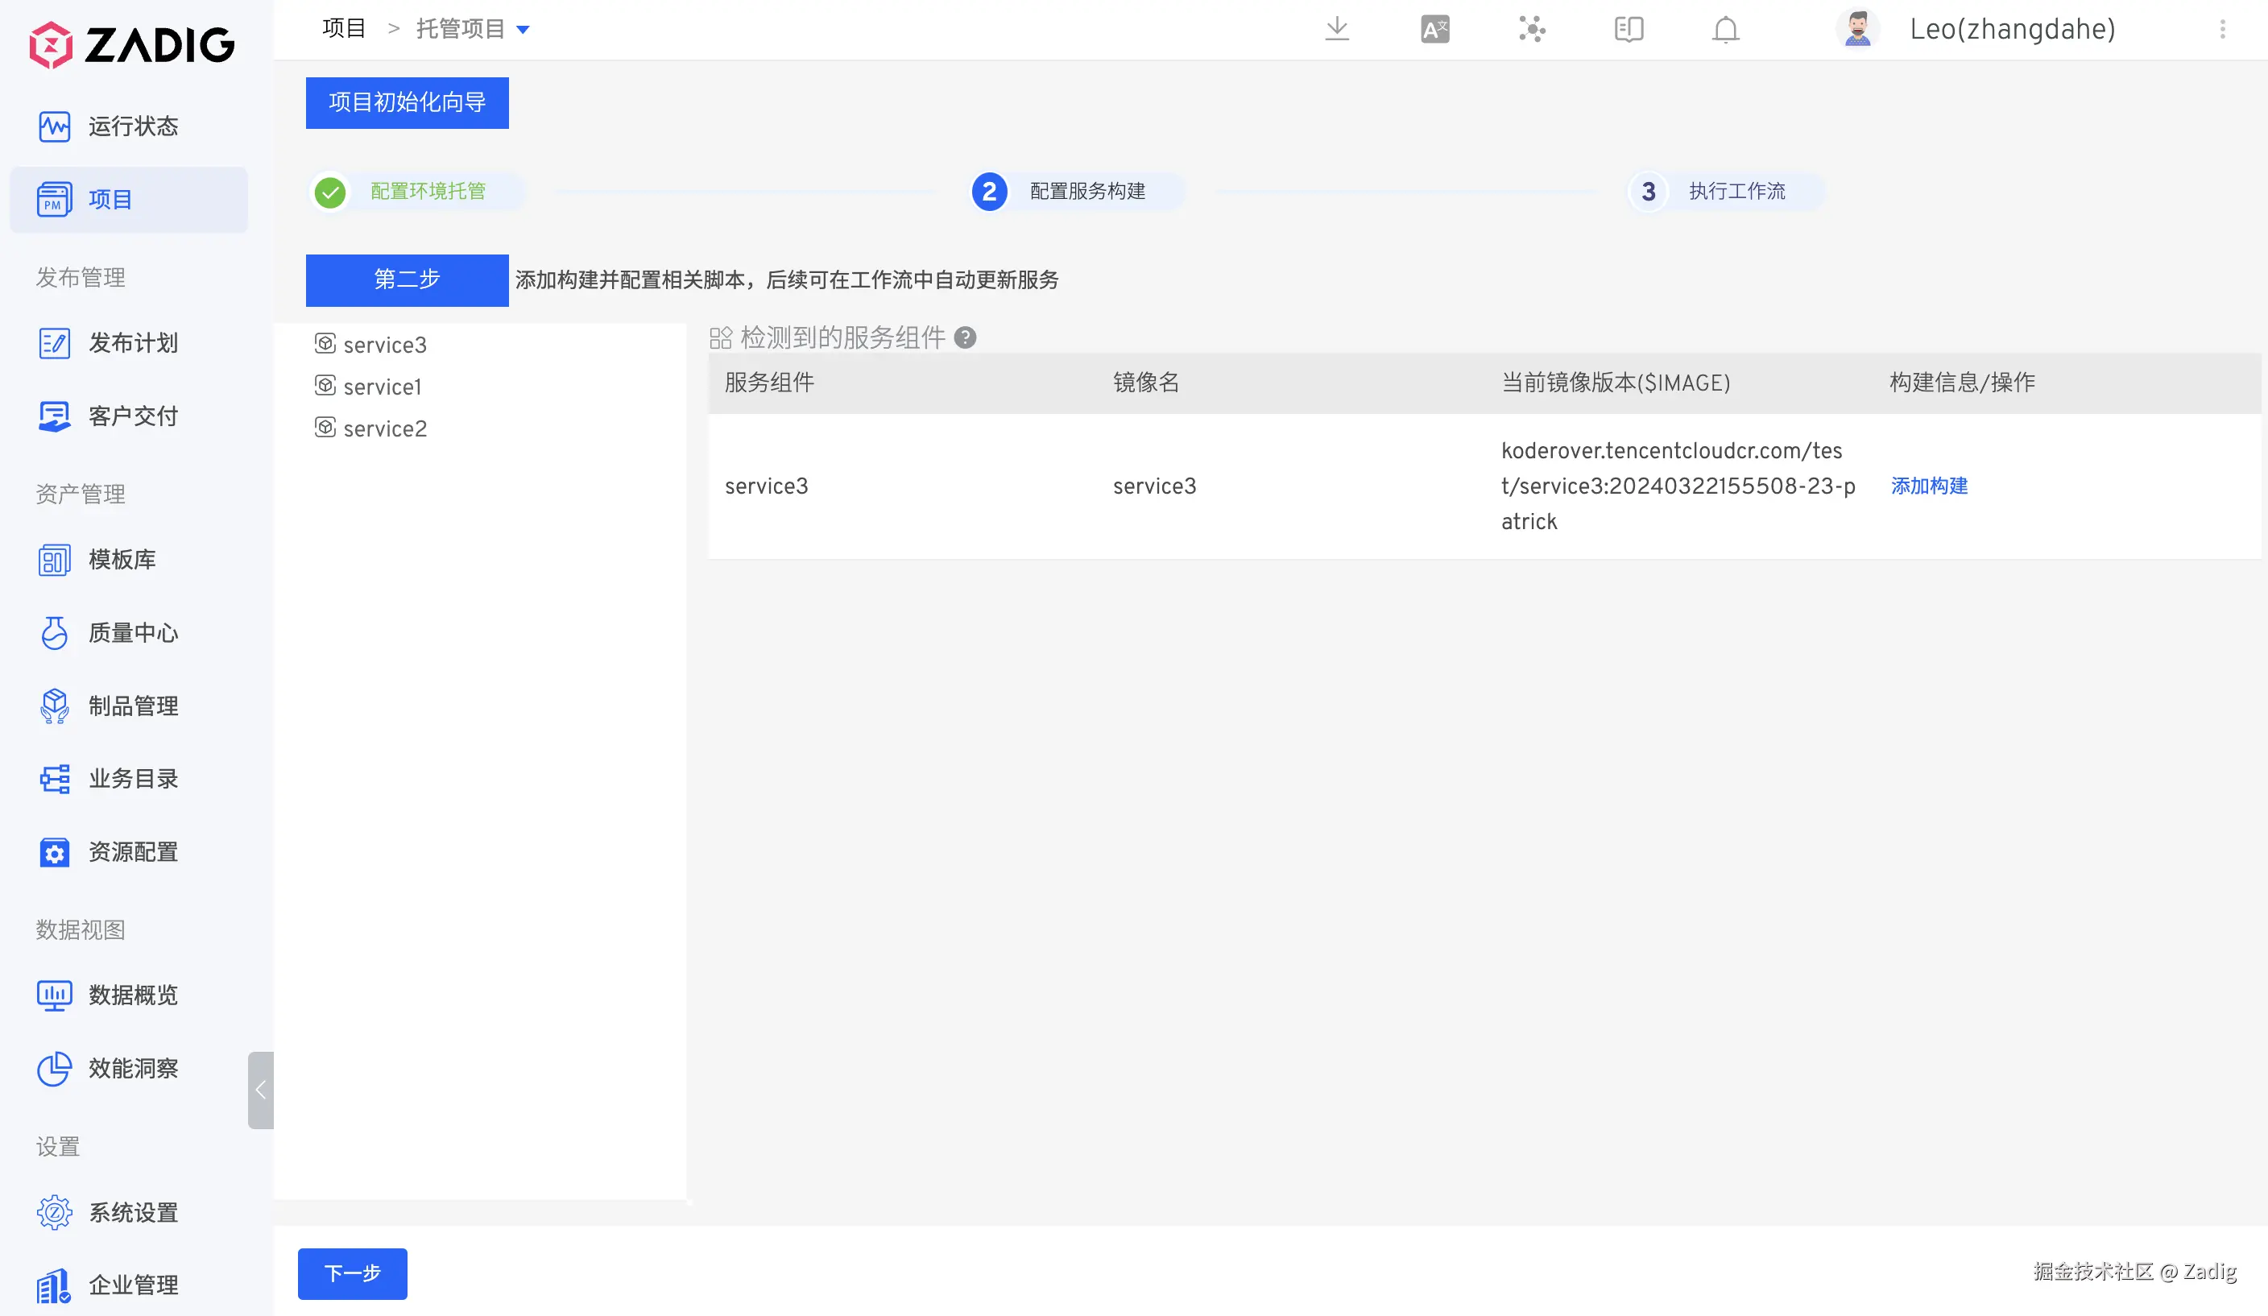Open the documentation book icon
Viewport: 2268px width, 1316px height.
tap(1628, 30)
